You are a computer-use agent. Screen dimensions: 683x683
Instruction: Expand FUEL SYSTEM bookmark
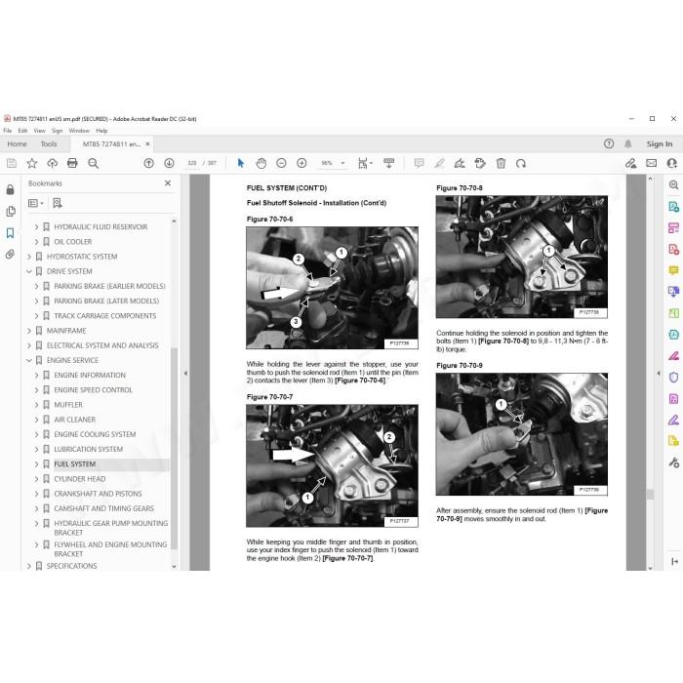point(37,464)
